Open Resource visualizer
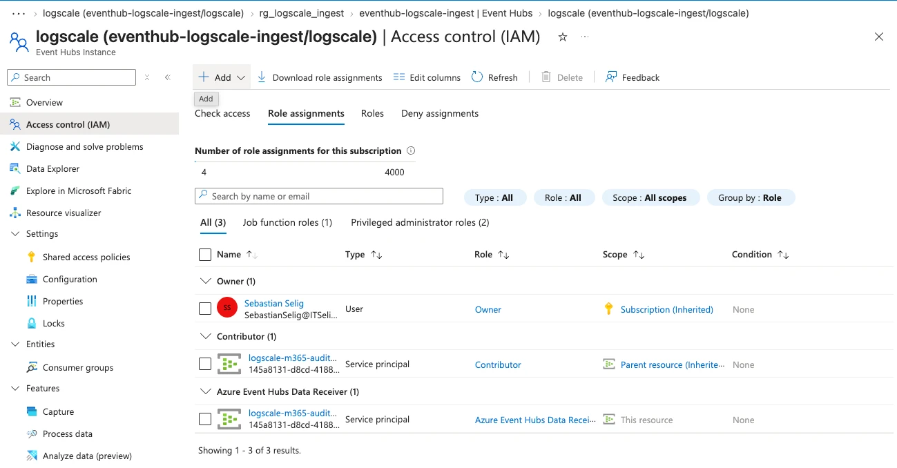 click(x=64, y=213)
